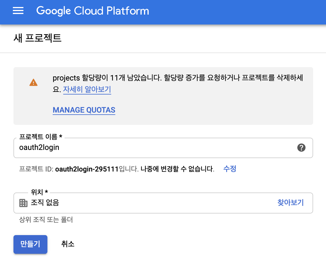Click the 위치 field showing 조직 없음

coord(163,203)
